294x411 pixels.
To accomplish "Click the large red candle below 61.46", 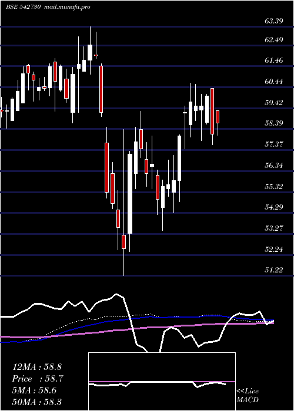I will click(x=101, y=89).
